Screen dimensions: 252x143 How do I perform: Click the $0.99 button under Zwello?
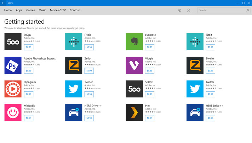click(210, 71)
